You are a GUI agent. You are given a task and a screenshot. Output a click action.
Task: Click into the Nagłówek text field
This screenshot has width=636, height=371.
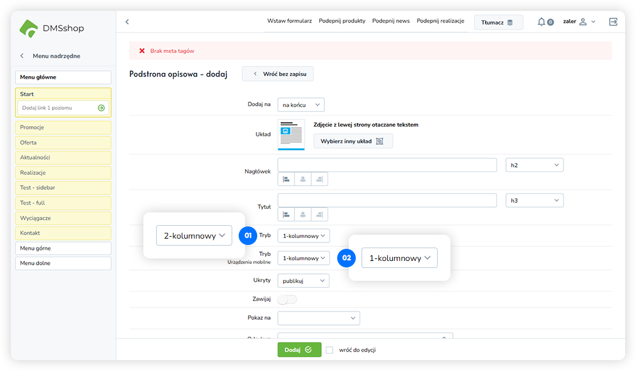(x=387, y=165)
